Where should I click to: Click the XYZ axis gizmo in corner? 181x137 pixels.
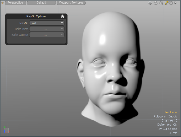(x=6, y=130)
